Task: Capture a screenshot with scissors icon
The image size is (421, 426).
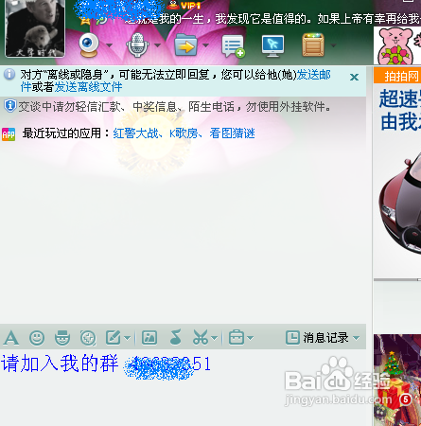Action: 201,338
